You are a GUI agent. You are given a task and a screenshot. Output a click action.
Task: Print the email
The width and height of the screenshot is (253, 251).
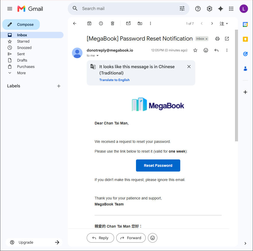point(217,39)
